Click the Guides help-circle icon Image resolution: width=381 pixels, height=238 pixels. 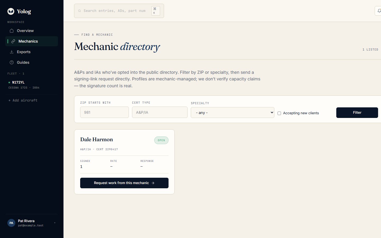click(12, 62)
